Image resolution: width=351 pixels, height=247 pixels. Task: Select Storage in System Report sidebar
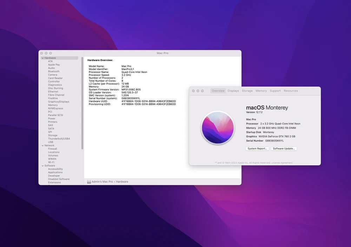coord(53,135)
